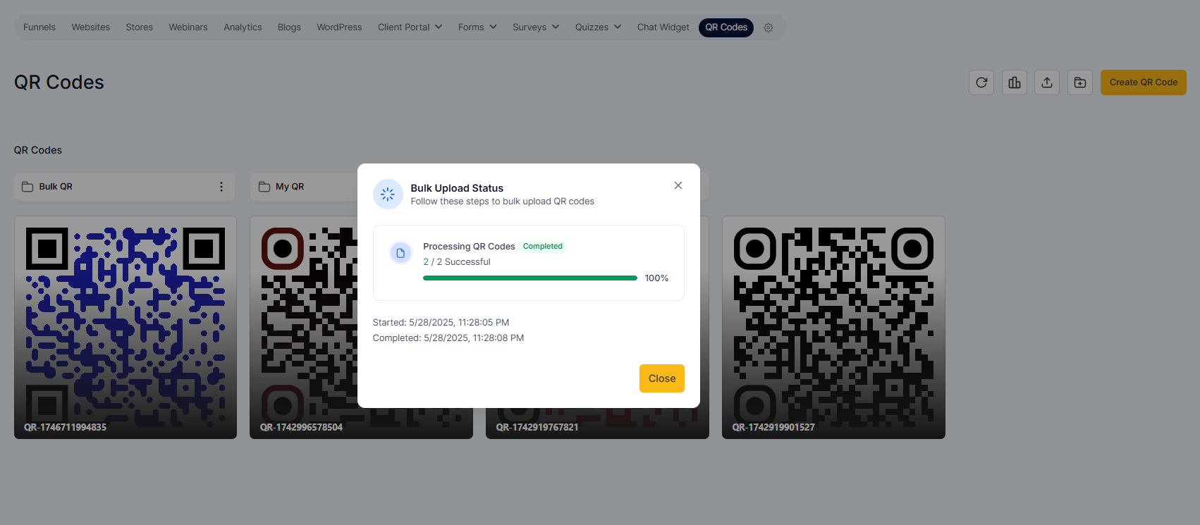The width and height of the screenshot is (1200, 525).
Task: Click the Processing QR Codes label
Action: pos(469,247)
